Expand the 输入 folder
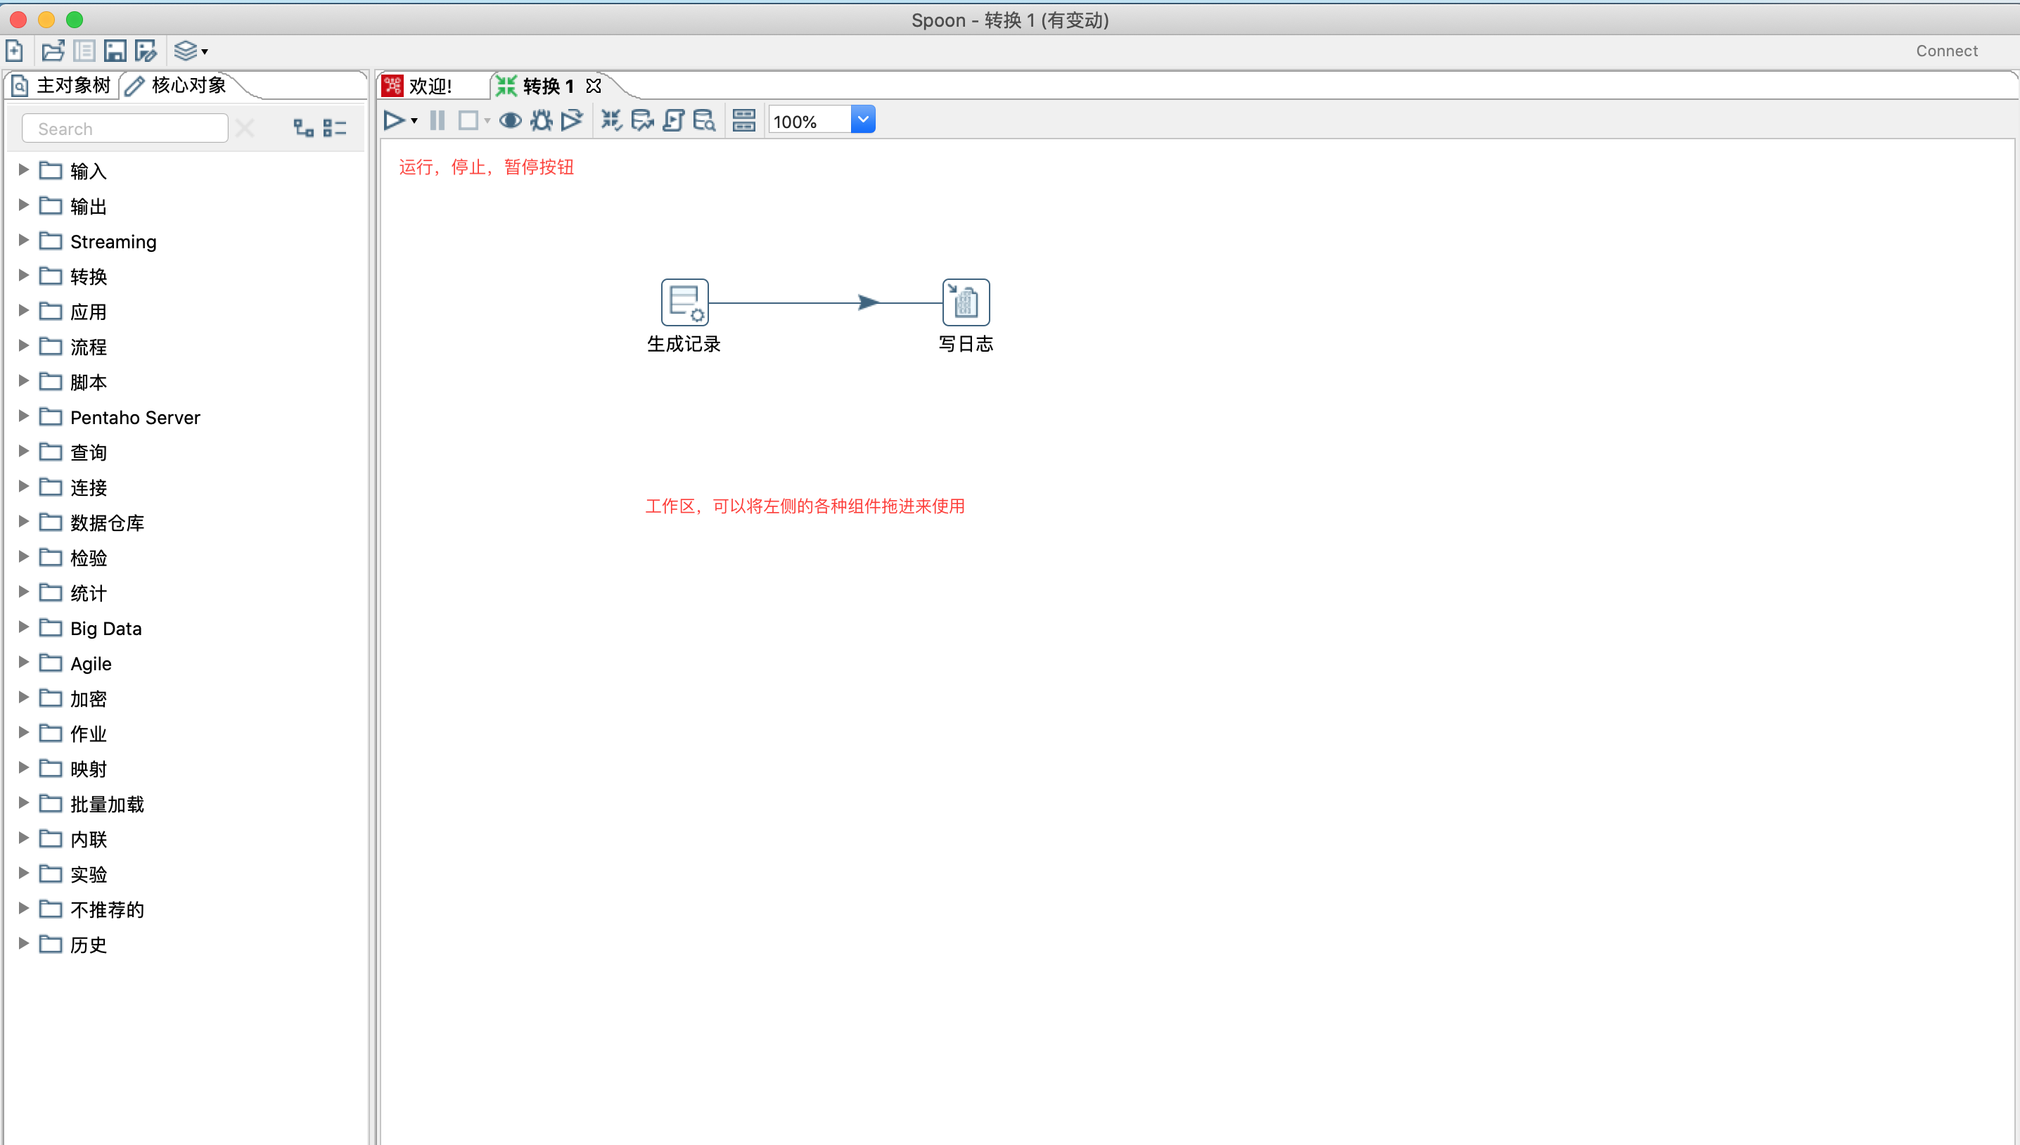 (24, 170)
